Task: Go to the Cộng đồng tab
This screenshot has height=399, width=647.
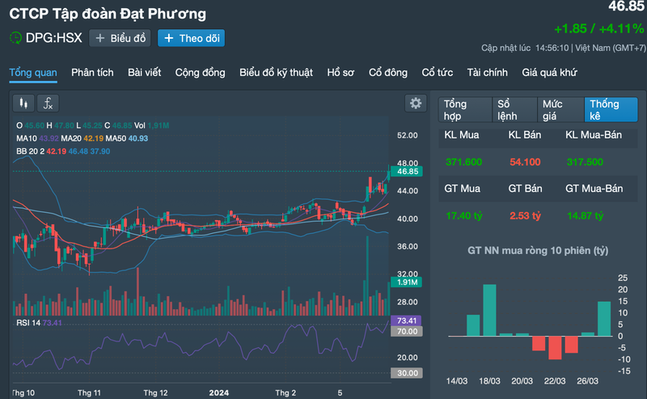Action: [x=200, y=73]
